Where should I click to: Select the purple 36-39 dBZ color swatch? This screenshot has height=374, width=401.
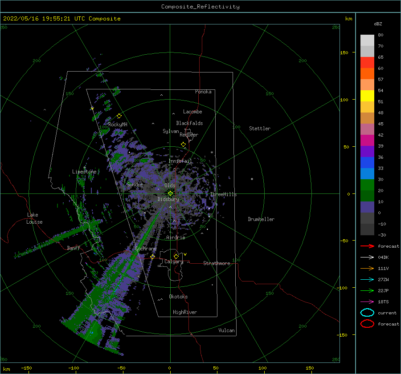click(x=367, y=151)
